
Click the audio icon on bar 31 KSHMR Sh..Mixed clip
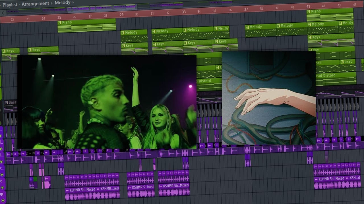tap(161, 186)
